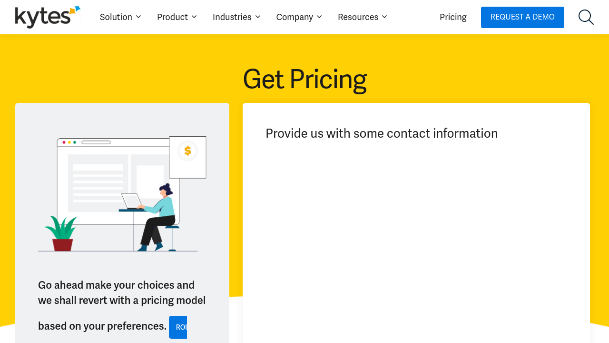
Task: Expand the Industries menu chevron
Action: (258, 17)
